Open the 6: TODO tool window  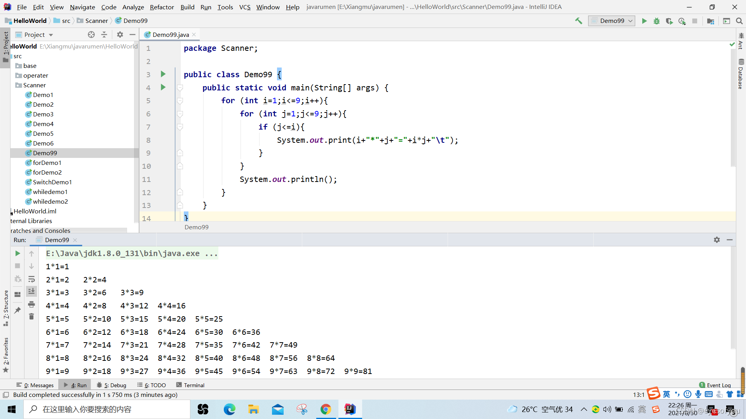pos(152,385)
